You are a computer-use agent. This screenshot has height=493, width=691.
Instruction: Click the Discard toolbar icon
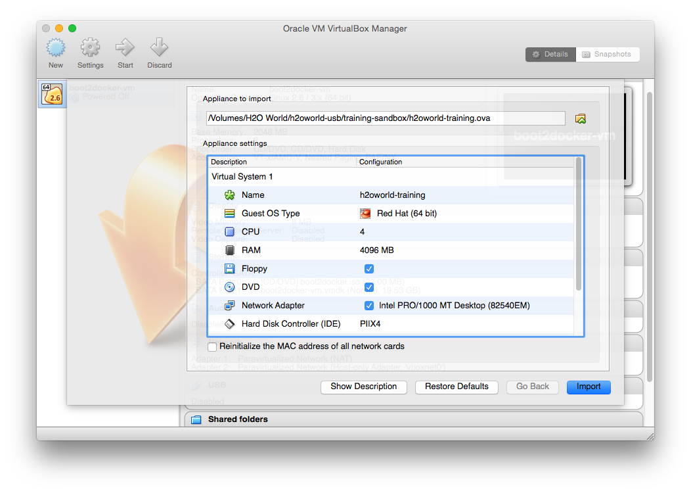(x=159, y=49)
